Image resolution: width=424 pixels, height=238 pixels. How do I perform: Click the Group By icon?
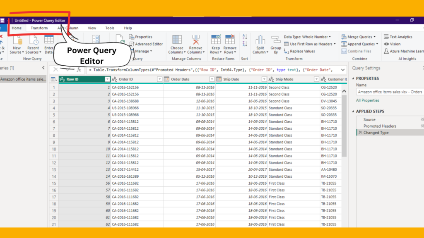(x=276, y=45)
